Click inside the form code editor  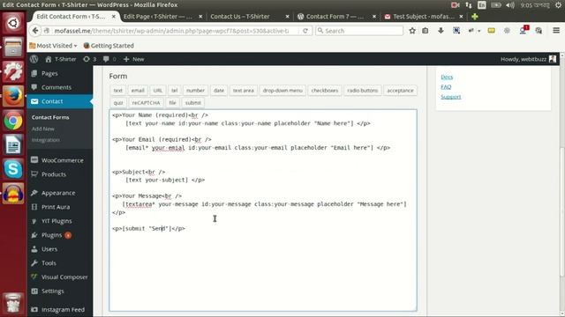[263, 210]
